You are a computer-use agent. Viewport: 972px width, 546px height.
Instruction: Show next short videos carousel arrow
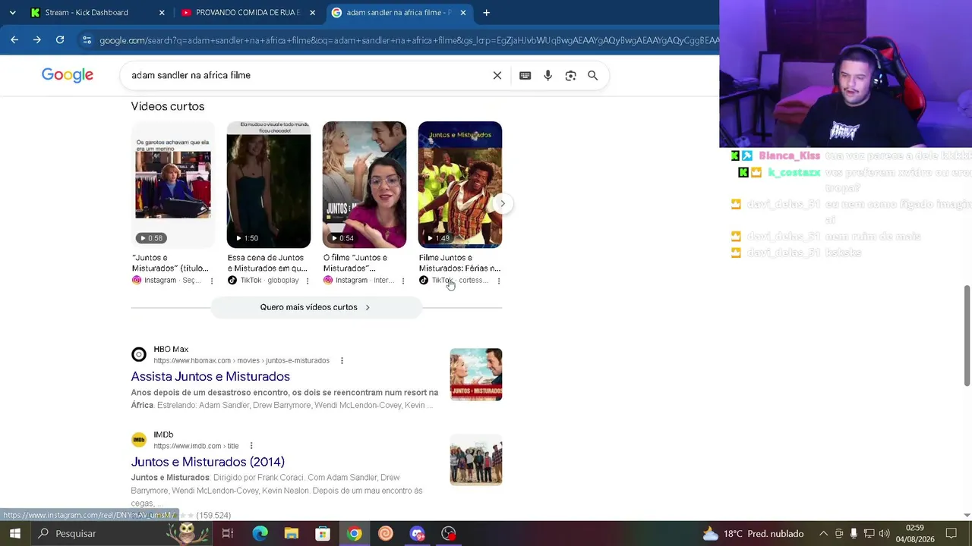tap(502, 203)
